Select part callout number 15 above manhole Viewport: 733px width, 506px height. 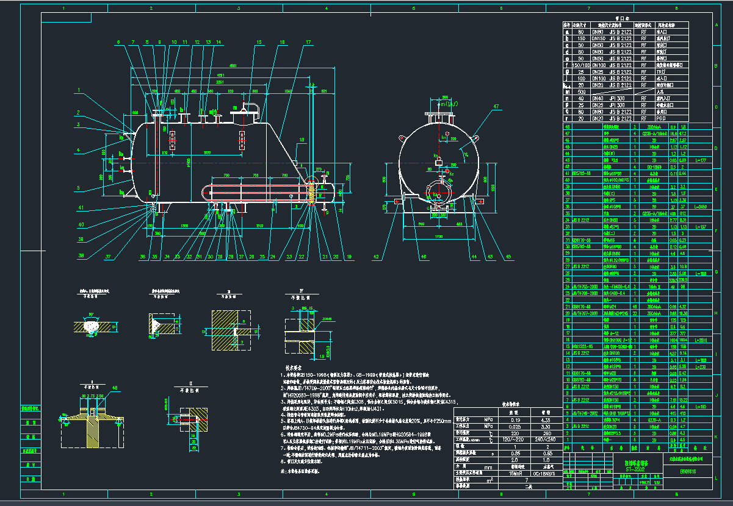259,42
